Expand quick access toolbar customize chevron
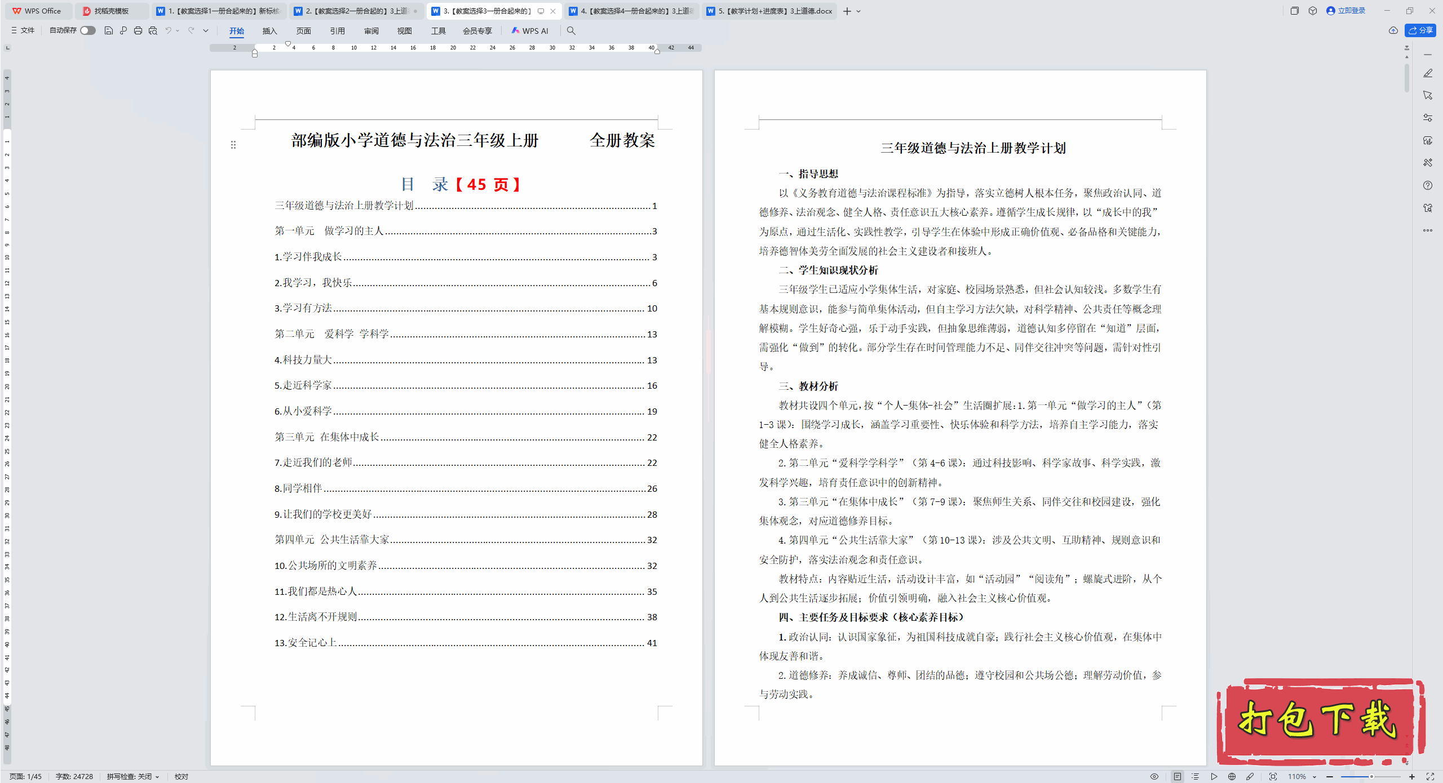 206,30
